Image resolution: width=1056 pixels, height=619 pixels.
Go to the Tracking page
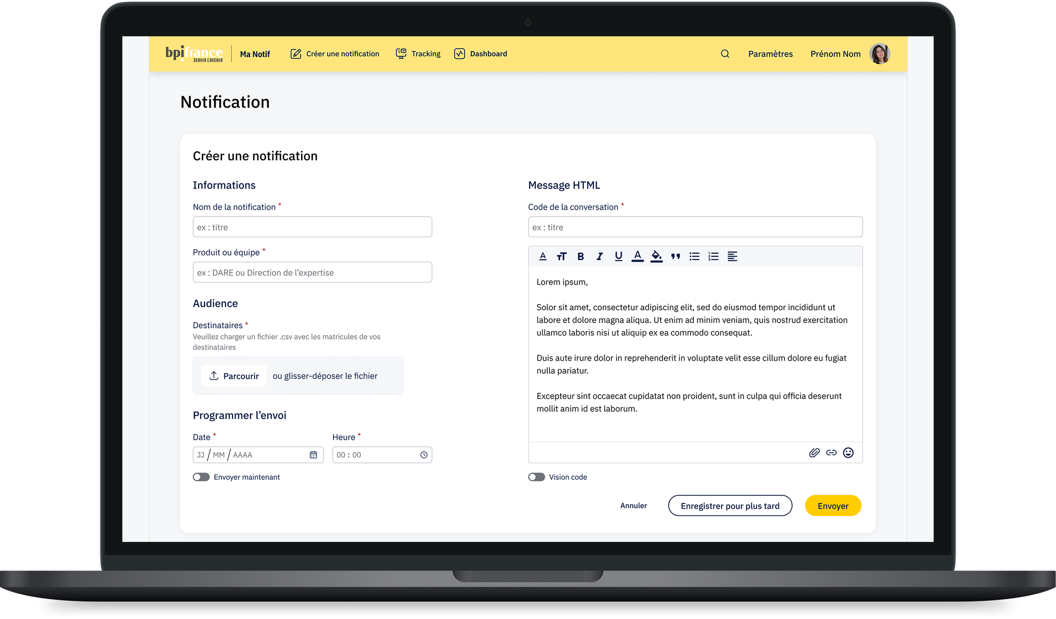[x=418, y=54]
